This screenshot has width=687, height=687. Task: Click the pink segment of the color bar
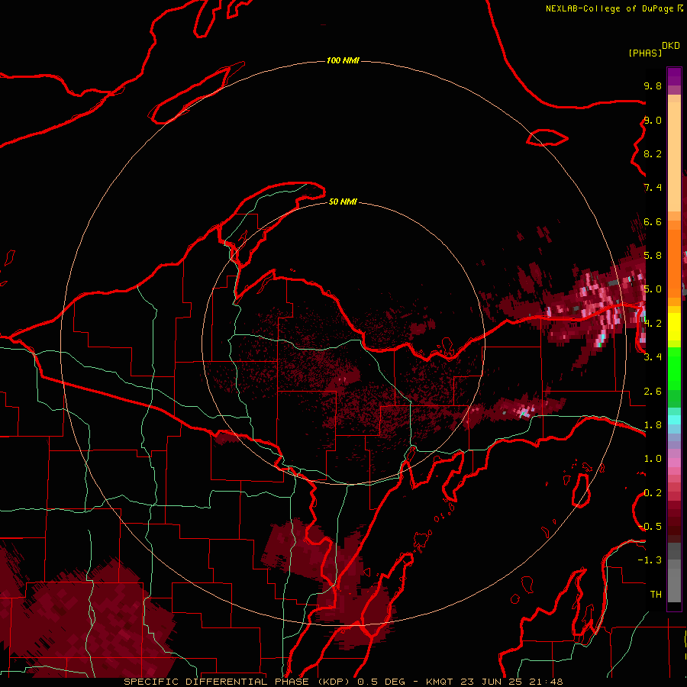click(674, 463)
